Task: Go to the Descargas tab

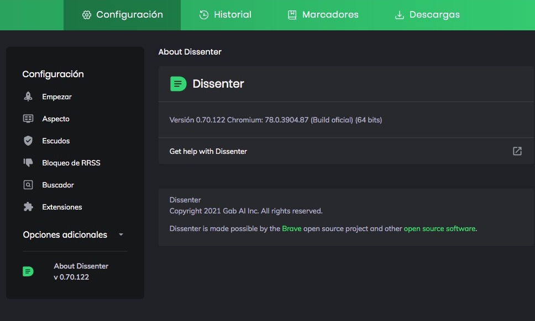Action: coord(427,15)
